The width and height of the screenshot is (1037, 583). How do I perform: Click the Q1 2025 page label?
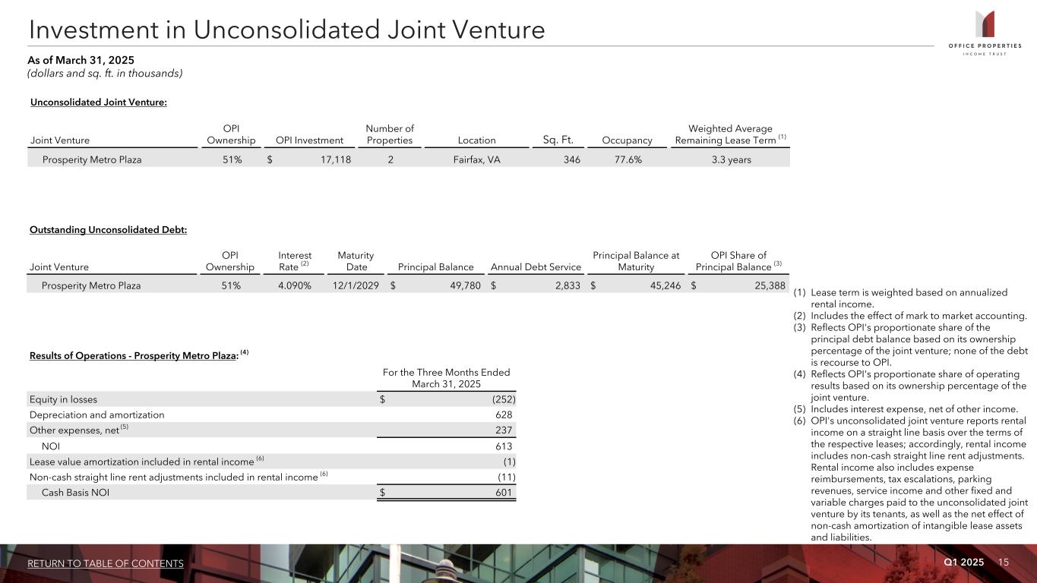click(x=963, y=562)
